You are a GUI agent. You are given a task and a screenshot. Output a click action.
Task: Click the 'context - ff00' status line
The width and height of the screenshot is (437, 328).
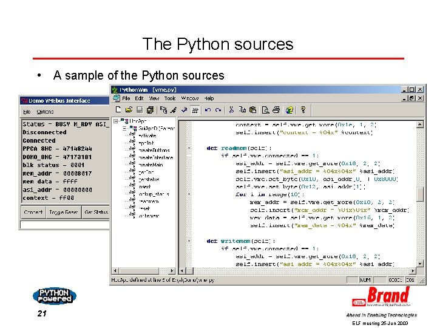(48, 198)
